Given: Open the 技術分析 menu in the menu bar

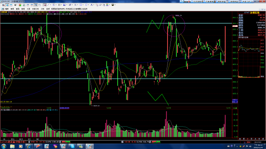Looking at the screenshot, I should coord(35,9).
